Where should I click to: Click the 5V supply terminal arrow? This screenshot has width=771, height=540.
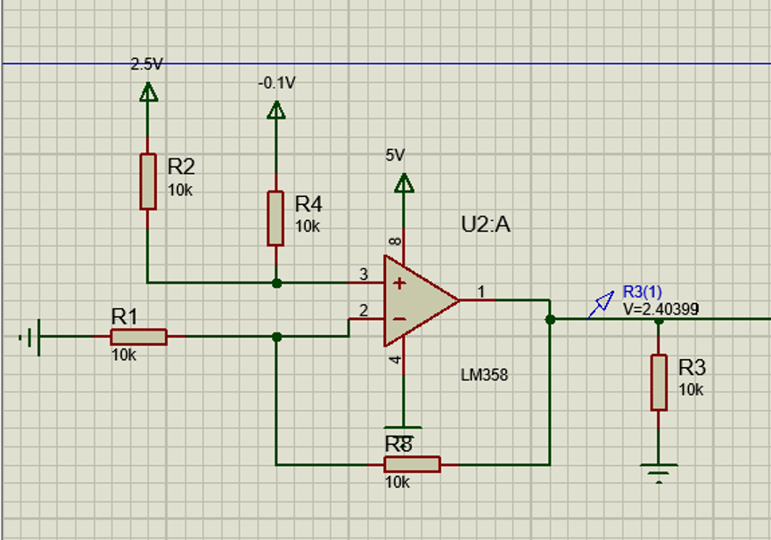[404, 183]
